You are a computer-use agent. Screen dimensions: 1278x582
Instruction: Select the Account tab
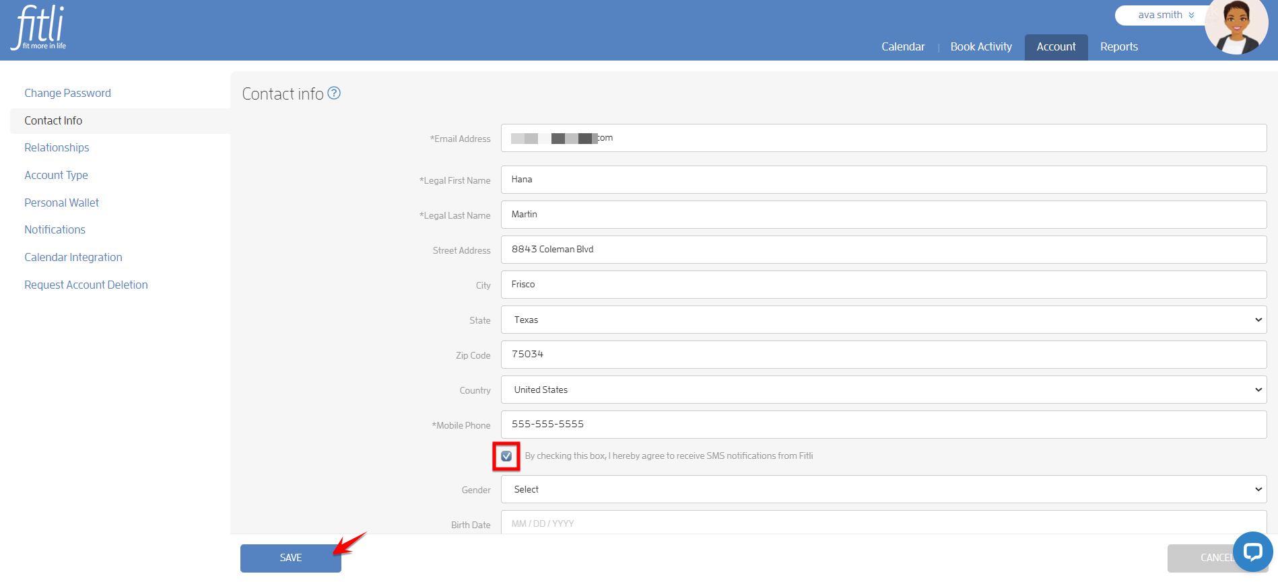click(1056, 47)
